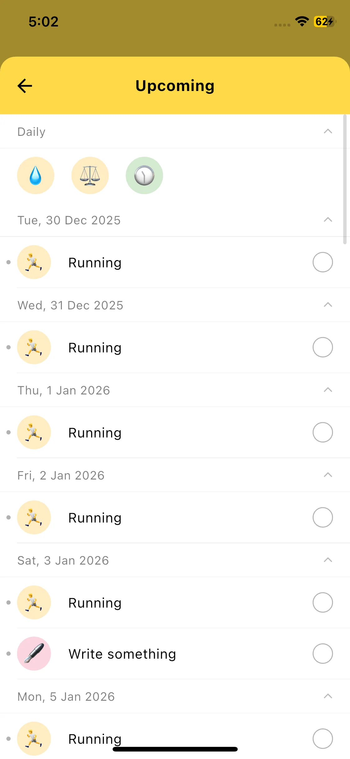Check off the Write something task
The width and height of the screenshot is (350, 759).
[323, 653]
